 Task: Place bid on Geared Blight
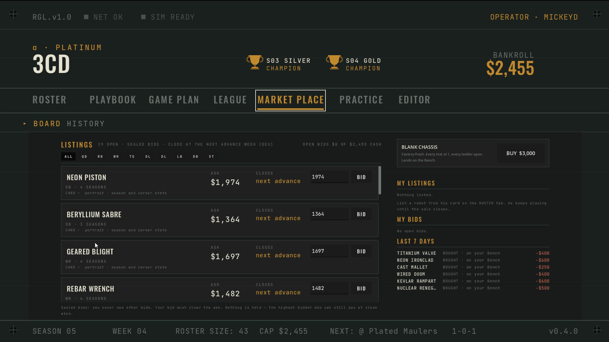(361, 251)
